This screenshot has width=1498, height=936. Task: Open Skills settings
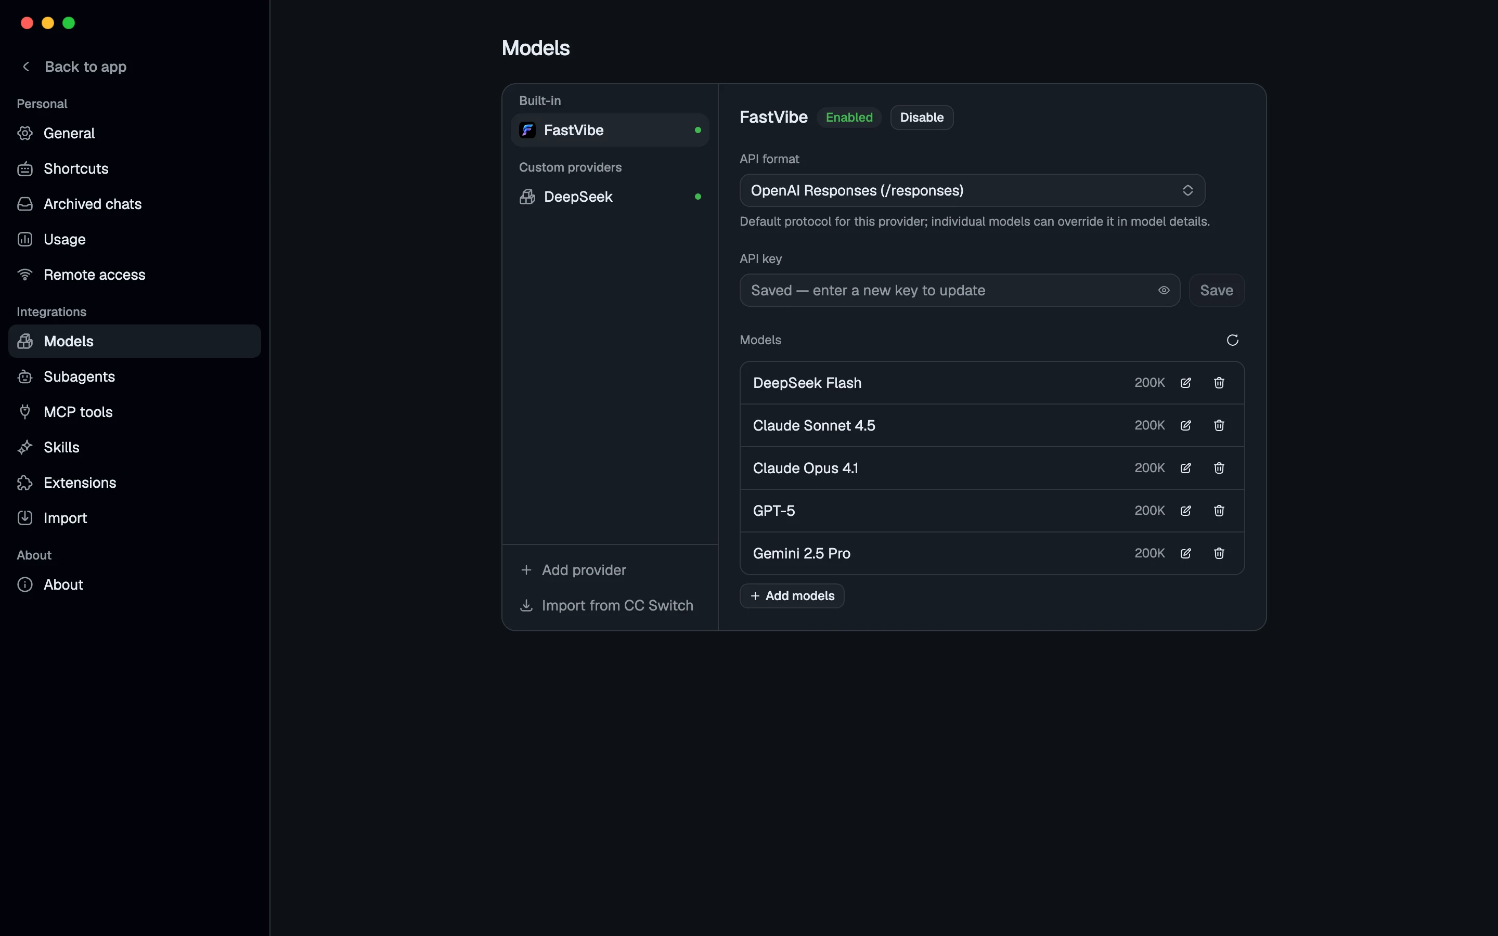134,447
